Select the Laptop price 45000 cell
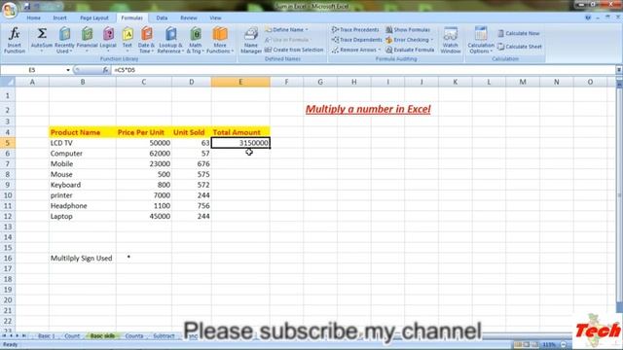623x350 pixels. click(x=144, y=216)
